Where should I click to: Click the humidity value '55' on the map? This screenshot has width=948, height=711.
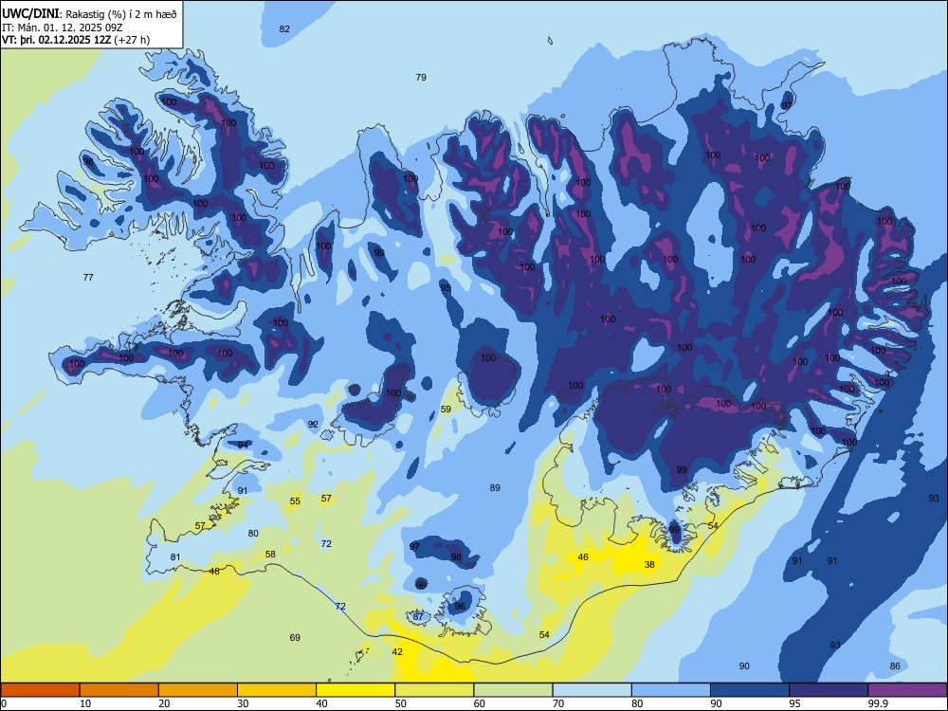click(295, 501)
